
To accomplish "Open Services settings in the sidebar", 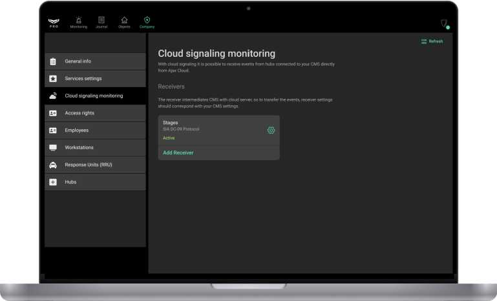I will point(83,79).
